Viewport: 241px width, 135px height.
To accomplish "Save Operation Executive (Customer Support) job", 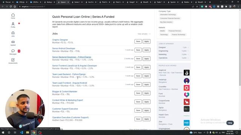I will click(138, 119).
